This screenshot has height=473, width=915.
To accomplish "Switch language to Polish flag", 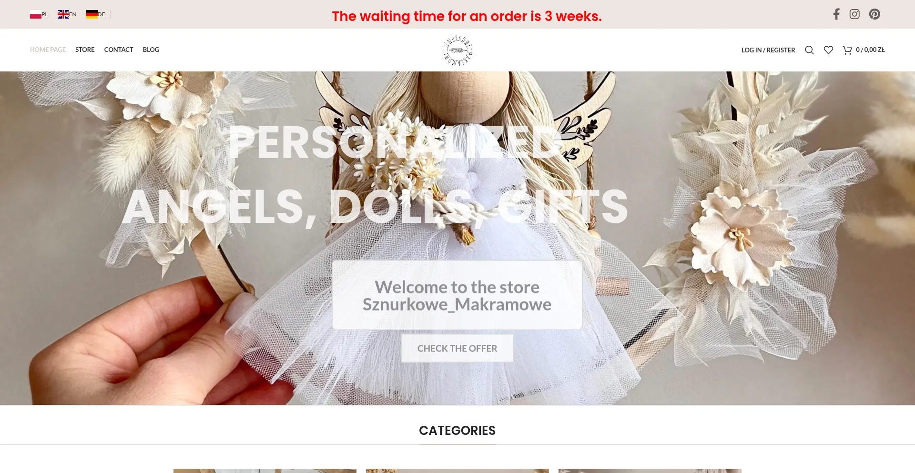I will (x=36, y=14).
